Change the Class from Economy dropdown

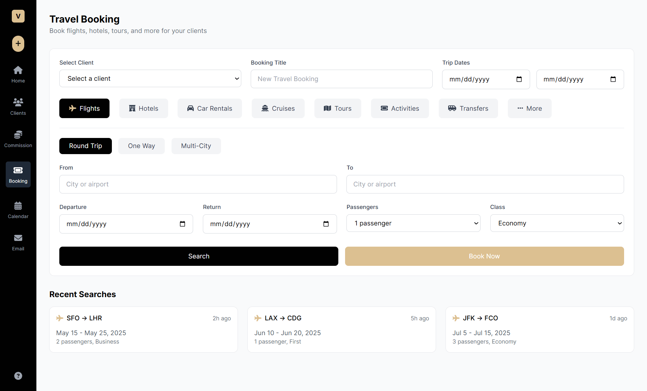click(557, 223)
